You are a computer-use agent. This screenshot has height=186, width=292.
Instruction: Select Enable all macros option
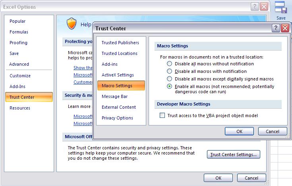170,86
